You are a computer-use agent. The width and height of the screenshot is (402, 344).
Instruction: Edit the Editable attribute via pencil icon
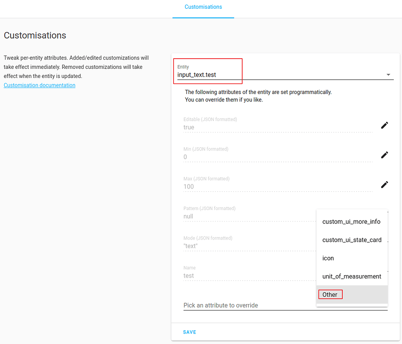385,125
